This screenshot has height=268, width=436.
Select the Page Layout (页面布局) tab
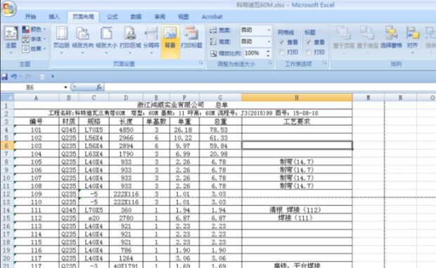coord(83,17)
